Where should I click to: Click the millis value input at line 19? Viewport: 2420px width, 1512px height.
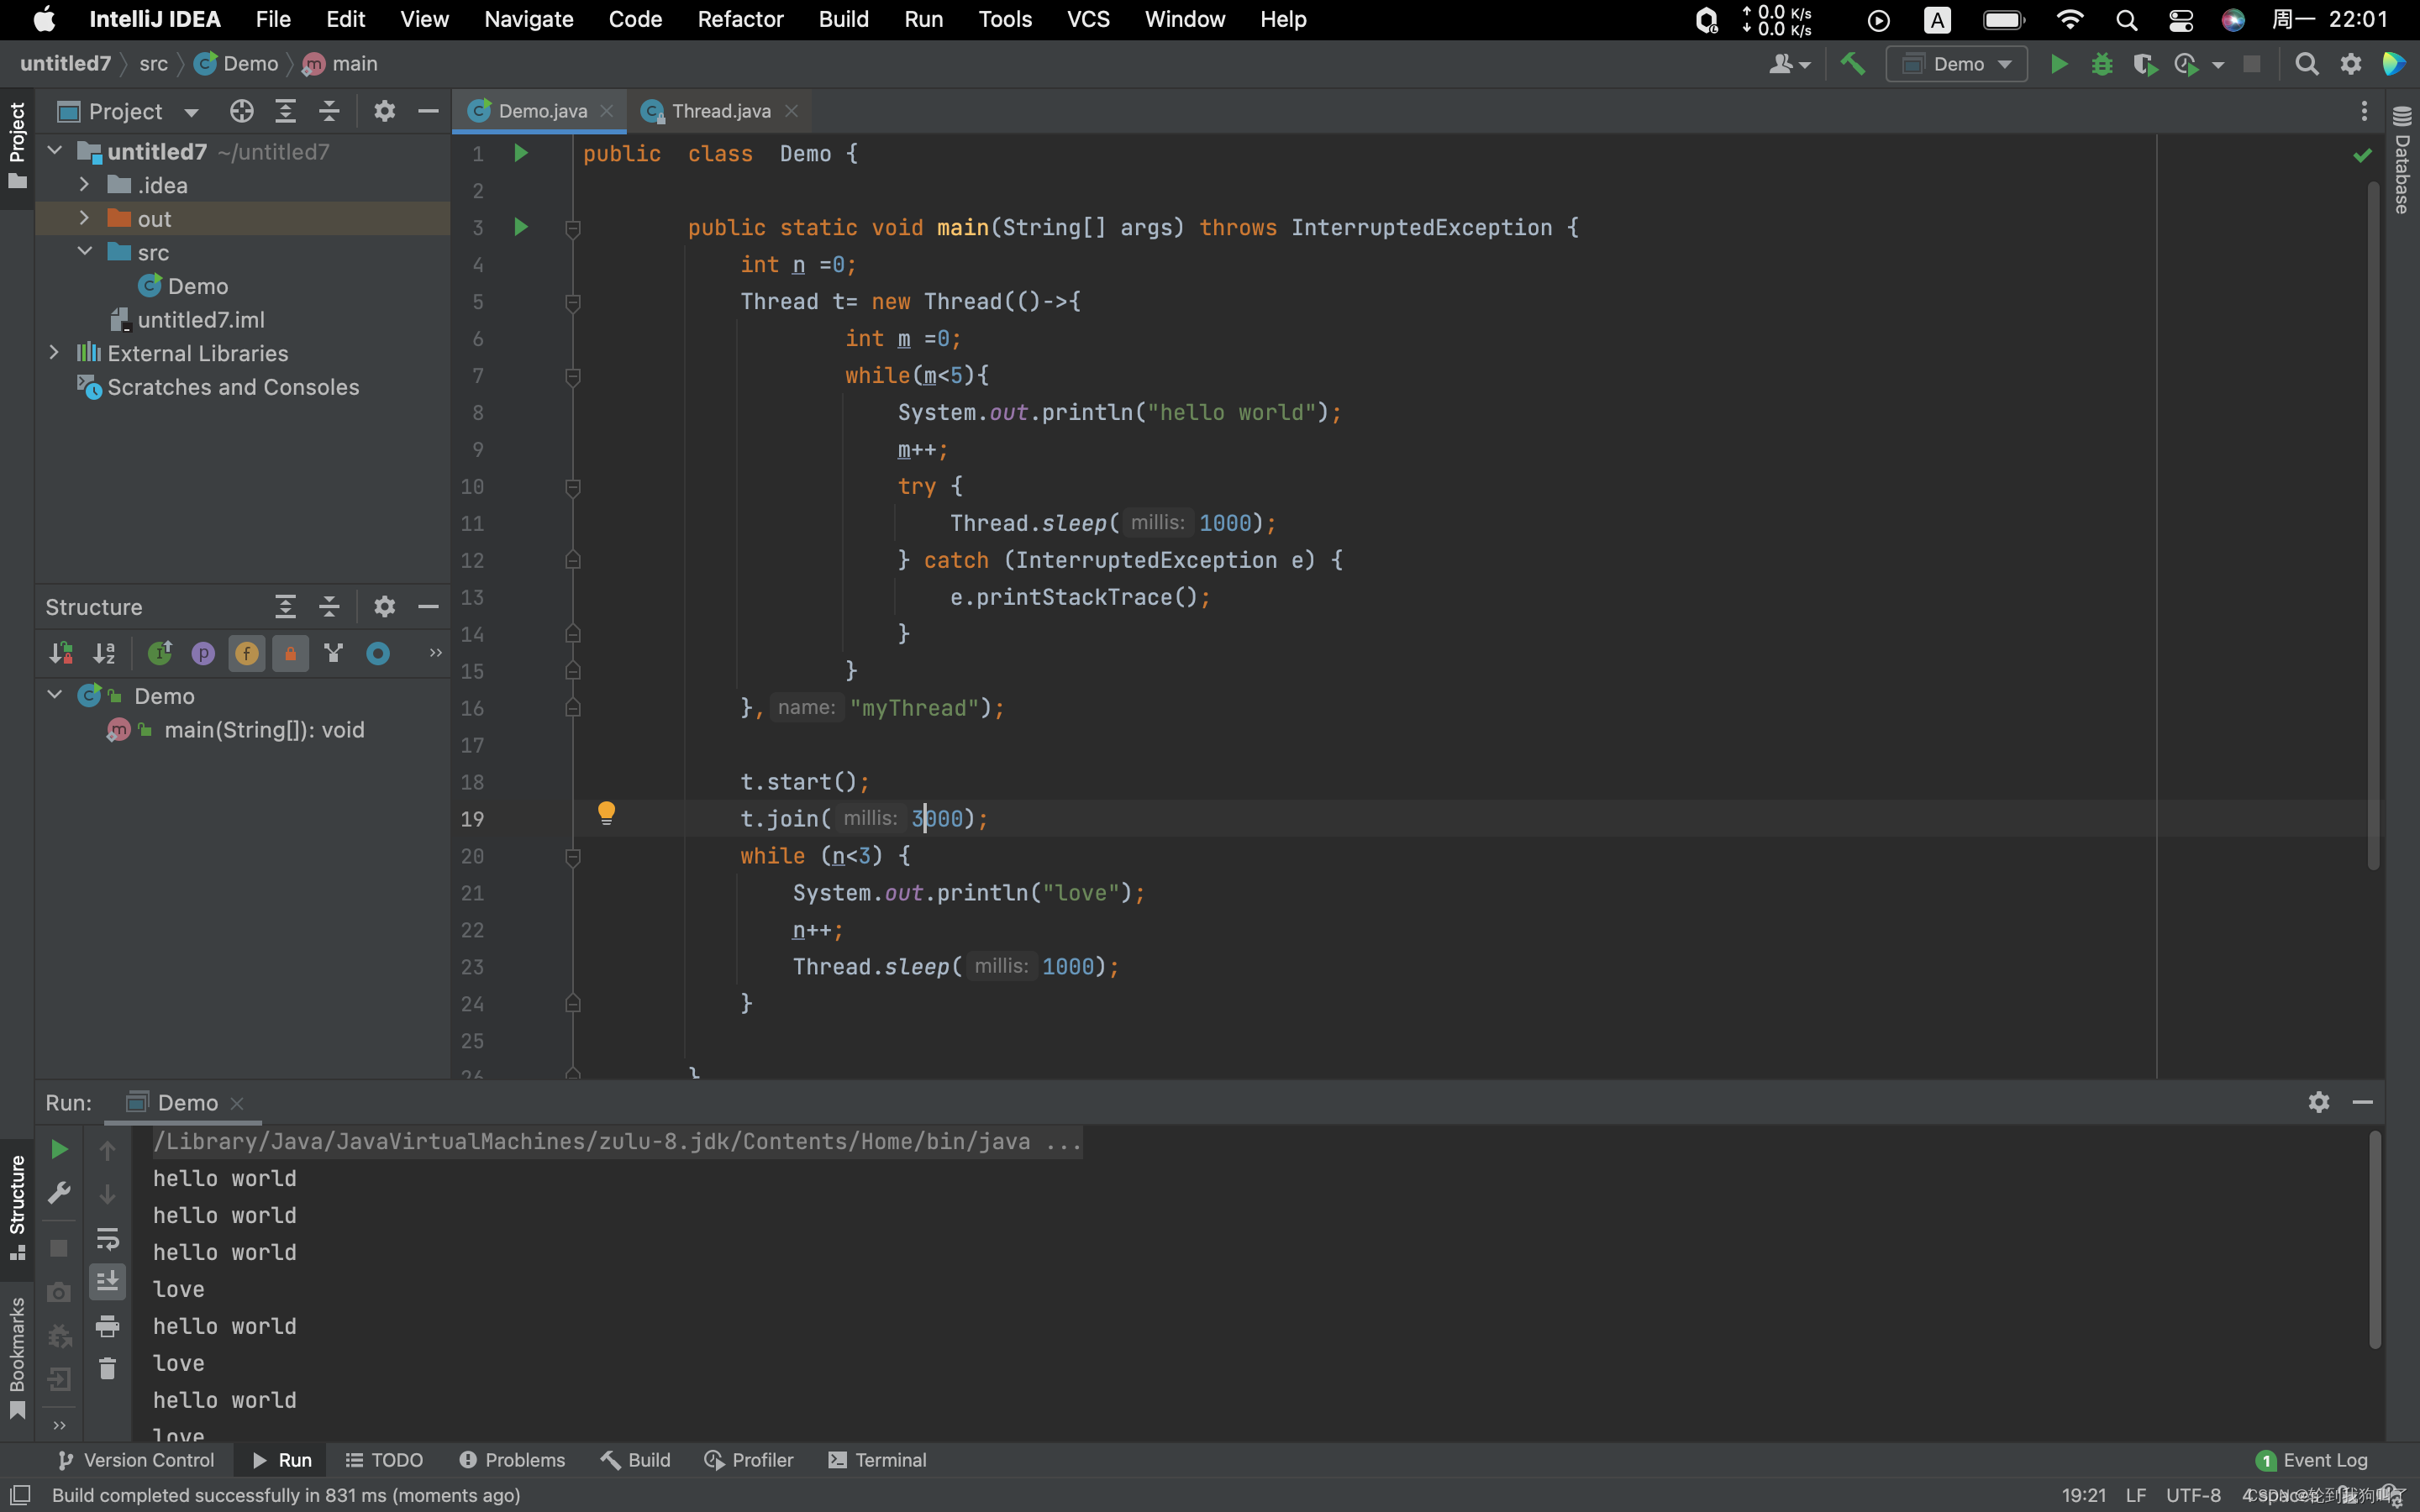(x=934, y=819)
